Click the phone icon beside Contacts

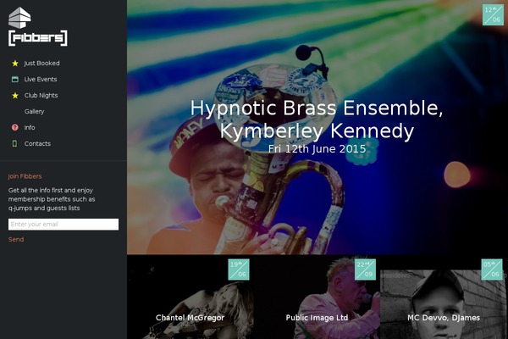(x=14, y=143)
